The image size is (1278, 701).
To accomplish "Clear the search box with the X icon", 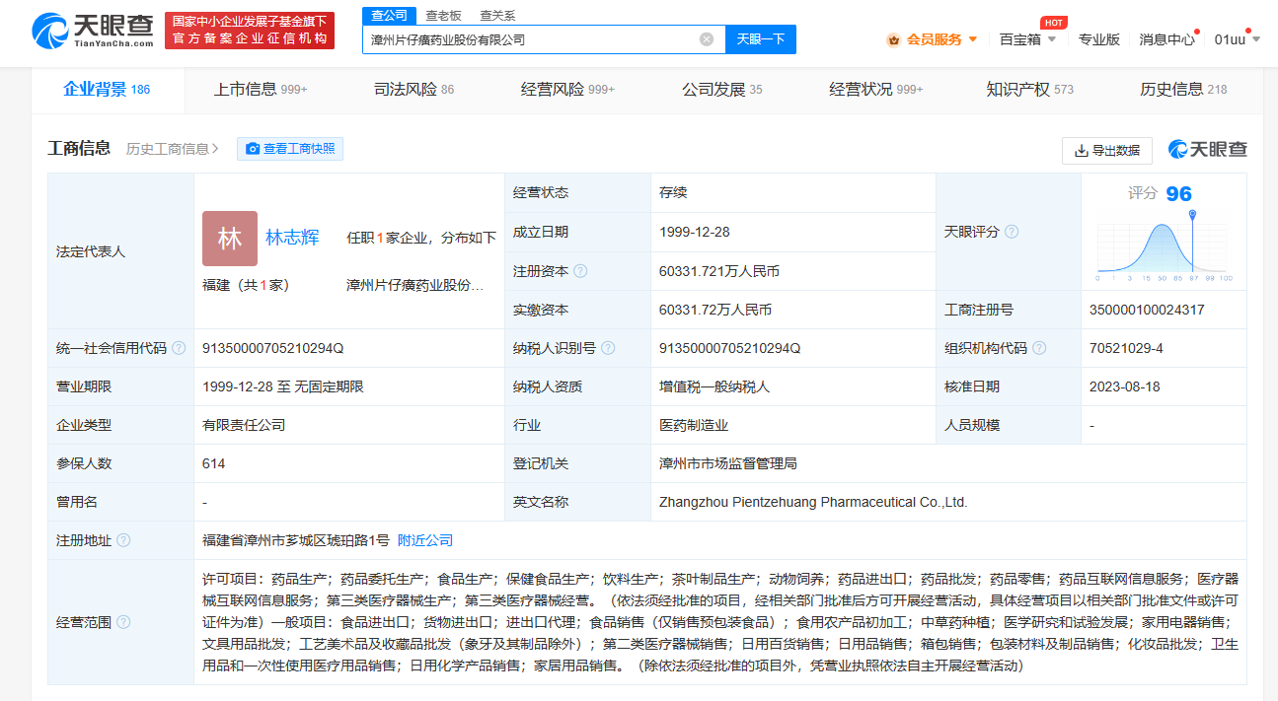I will pyautogui.click(x=707, y=39).
